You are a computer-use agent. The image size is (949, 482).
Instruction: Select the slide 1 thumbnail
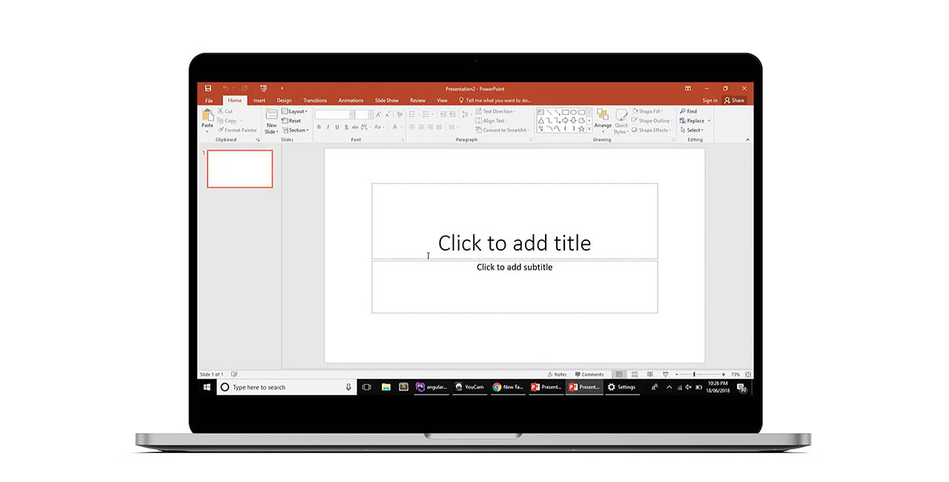pyautogui.click(x=239, y=168)
